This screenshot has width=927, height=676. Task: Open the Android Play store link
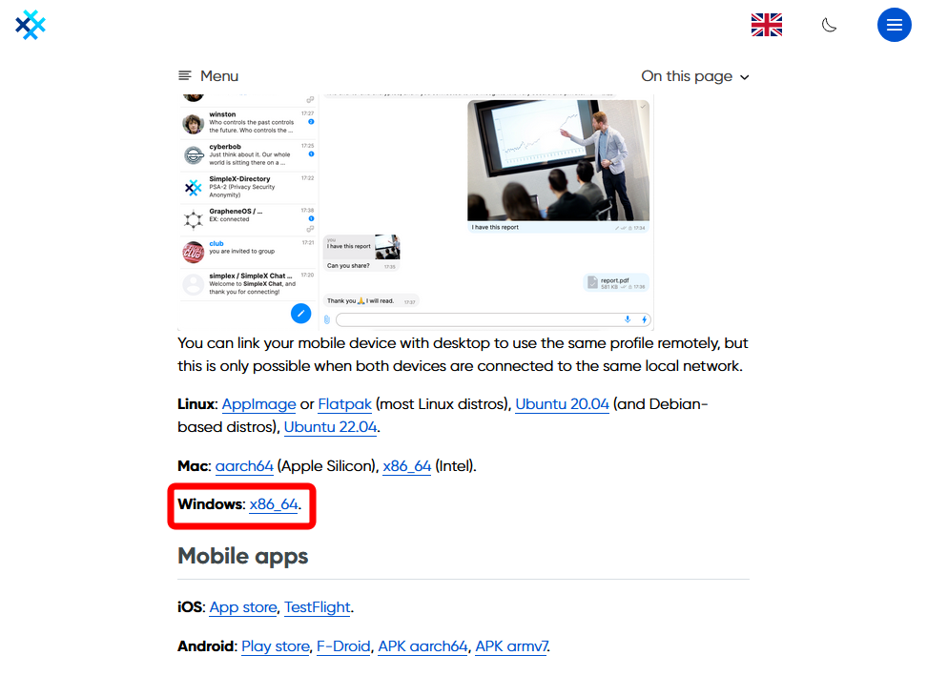pos(275,646)
